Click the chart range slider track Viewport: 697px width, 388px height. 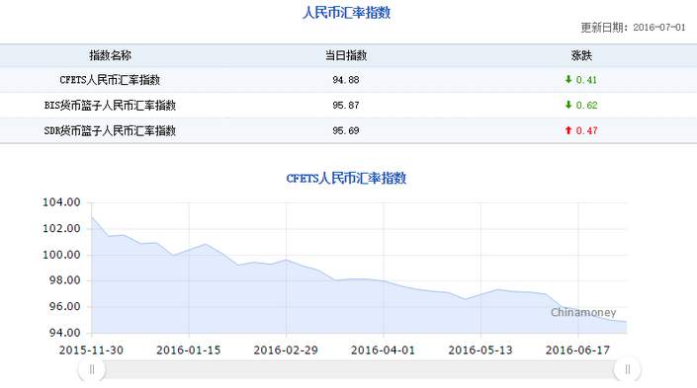[360, 369]
